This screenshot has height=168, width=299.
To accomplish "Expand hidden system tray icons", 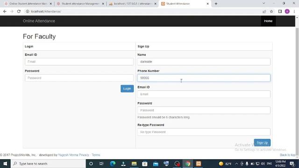I will (236, 164).
